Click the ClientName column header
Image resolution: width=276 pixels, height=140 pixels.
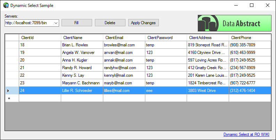click(82, 37)
